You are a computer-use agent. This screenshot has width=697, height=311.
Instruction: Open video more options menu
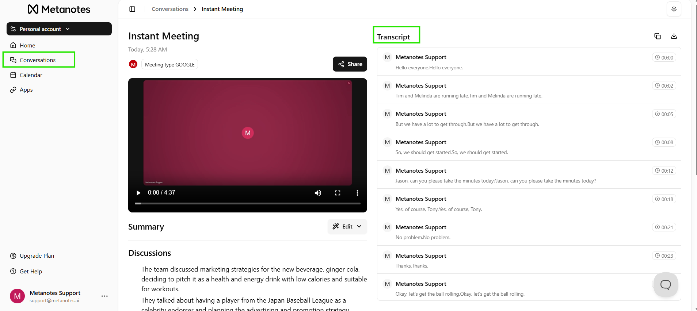(357, 193)
